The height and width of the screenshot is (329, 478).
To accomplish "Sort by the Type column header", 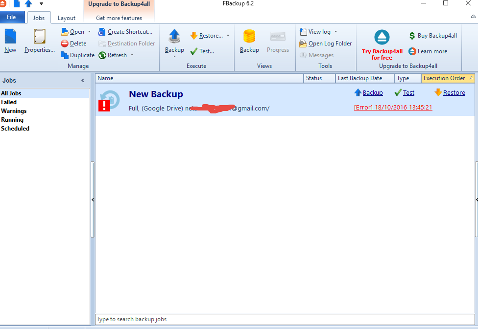I will point(407,78).
